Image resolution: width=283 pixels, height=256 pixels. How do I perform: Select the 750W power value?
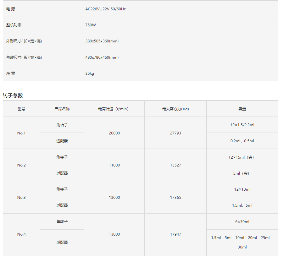coord(91,25)
